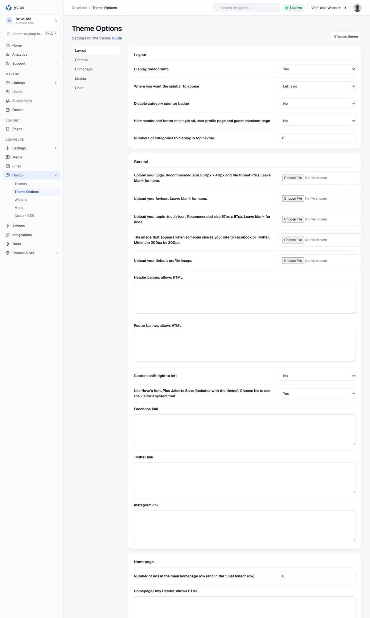Click the Site live status badge
The width and height of the screenshot is (370, 618).
pyautogui.click(x=294, y=8)
